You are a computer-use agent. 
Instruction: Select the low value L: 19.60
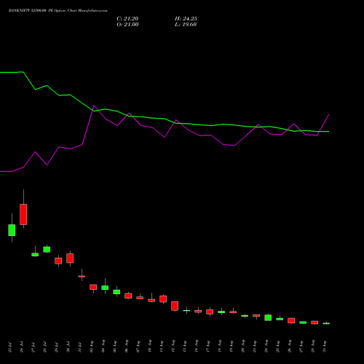pyautogui.click(x=186, y=25)
